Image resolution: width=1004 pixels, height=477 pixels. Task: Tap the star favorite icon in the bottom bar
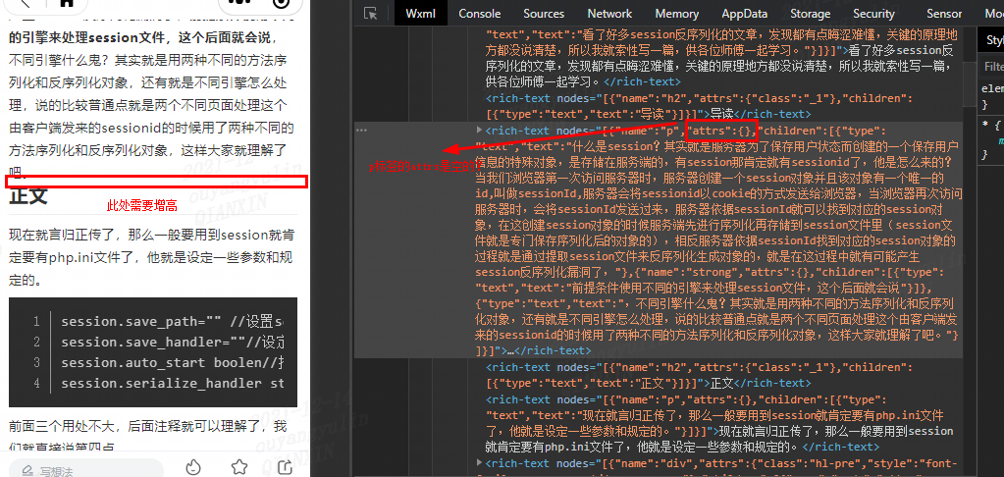point(239,467)
